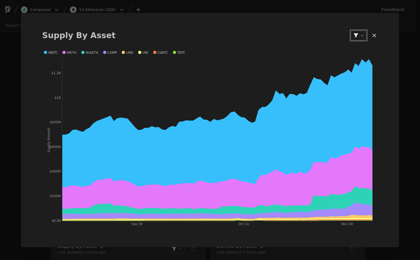Click the Gauntlet logo icon
Viewport: 420px width, 260px height.
(8, 10)
